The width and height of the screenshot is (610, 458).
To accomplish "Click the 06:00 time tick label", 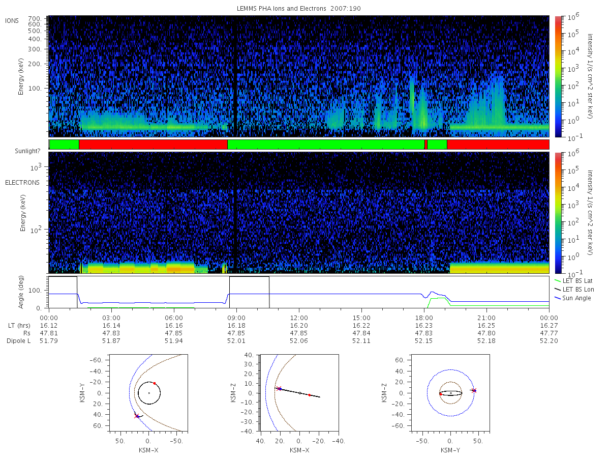I will pos(174,317).
